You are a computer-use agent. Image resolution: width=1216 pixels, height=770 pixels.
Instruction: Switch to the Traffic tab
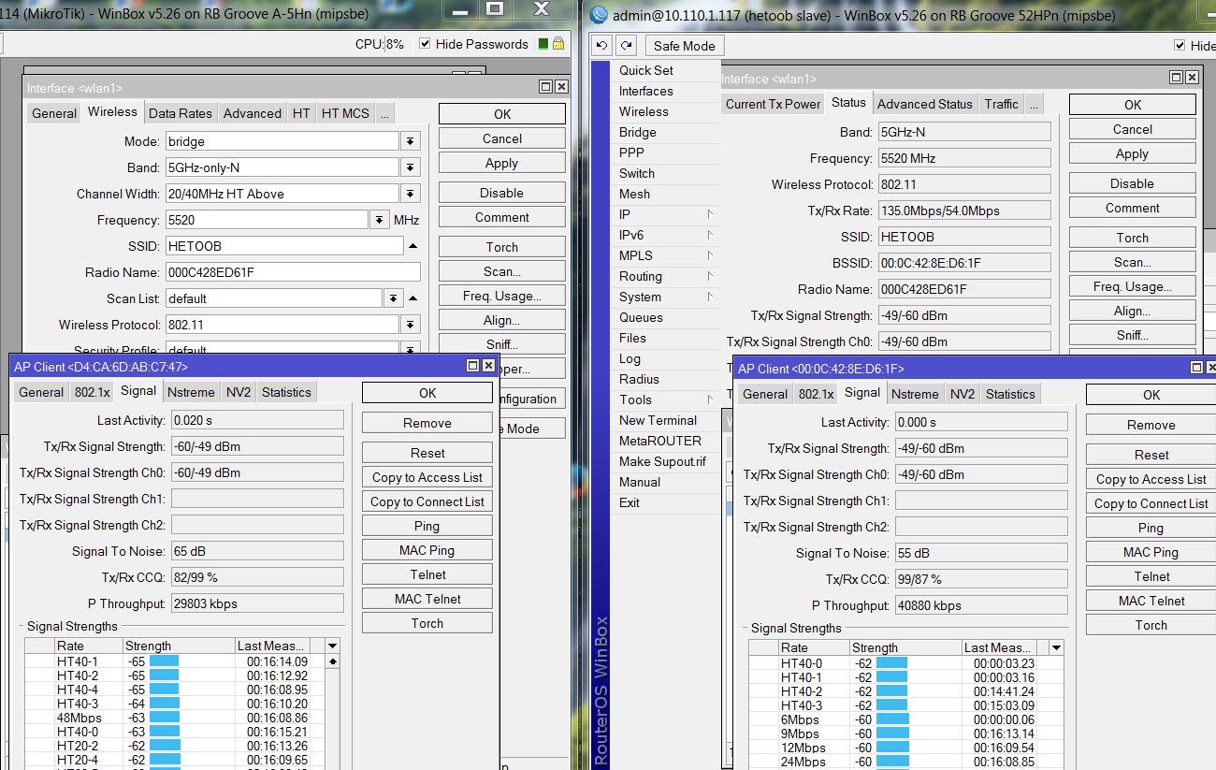1001,104
